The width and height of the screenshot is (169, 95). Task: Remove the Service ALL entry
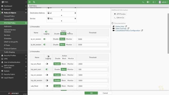[75, 18]
